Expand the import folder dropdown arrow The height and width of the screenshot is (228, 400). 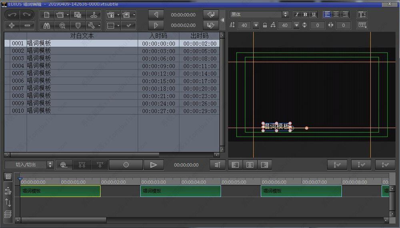point(118,15)
